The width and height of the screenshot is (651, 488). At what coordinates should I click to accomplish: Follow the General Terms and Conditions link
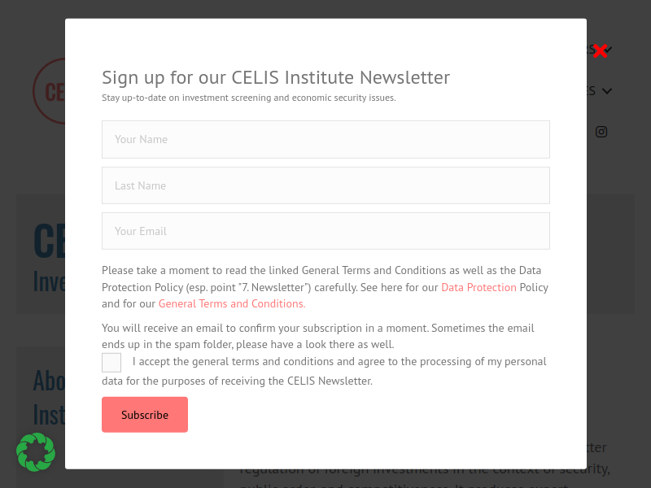231,303
